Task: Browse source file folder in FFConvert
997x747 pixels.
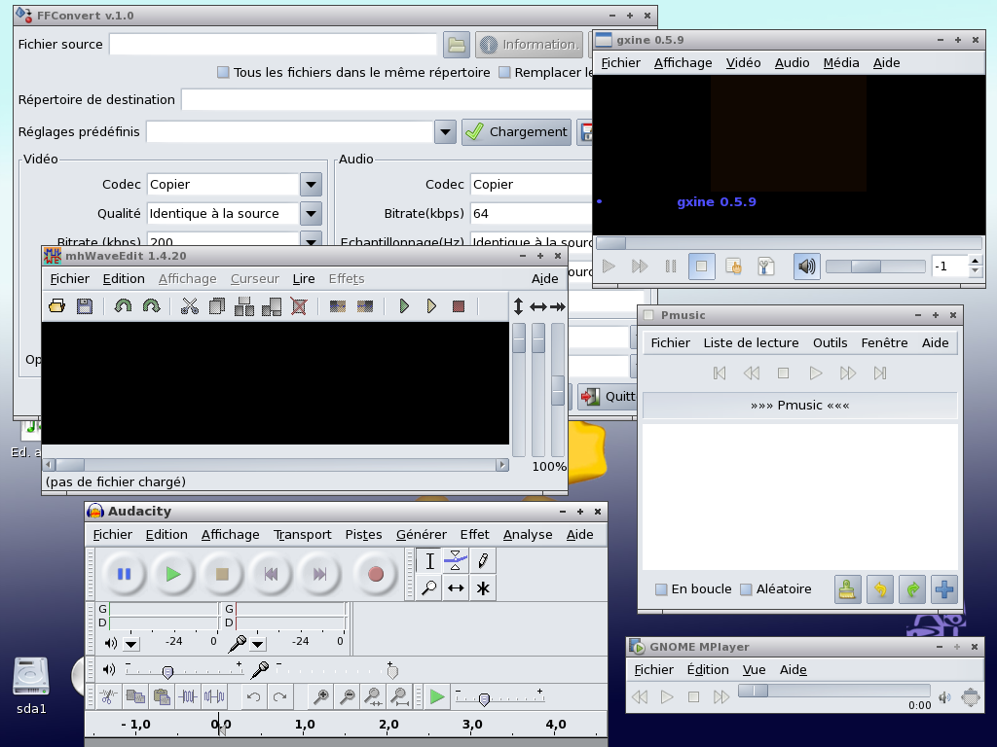Action: [x=457, y=45]
